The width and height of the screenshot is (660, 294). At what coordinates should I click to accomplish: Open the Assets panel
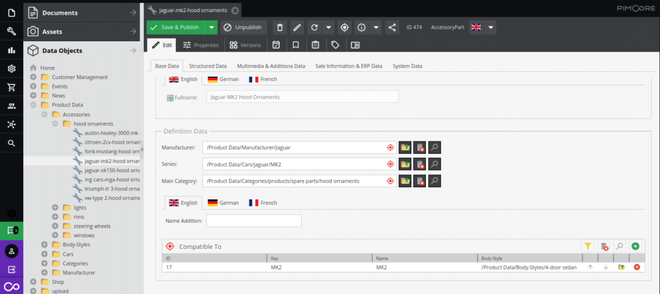(x=82, y=32)
